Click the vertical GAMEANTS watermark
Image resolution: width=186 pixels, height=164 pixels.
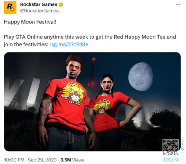[x=182, y=151]
